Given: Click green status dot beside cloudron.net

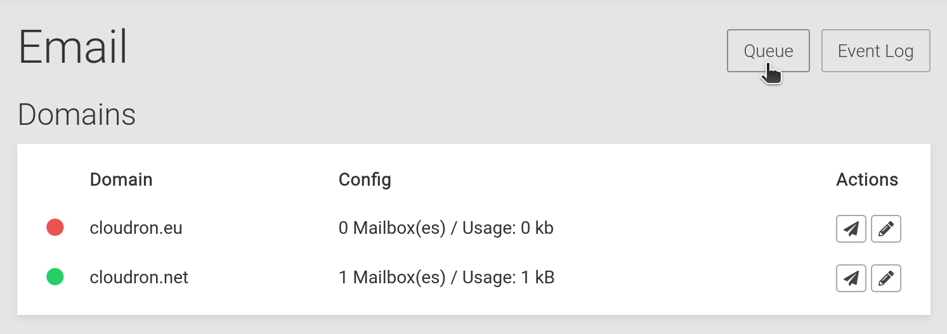Looking at the screenshot, I should 55,277.
